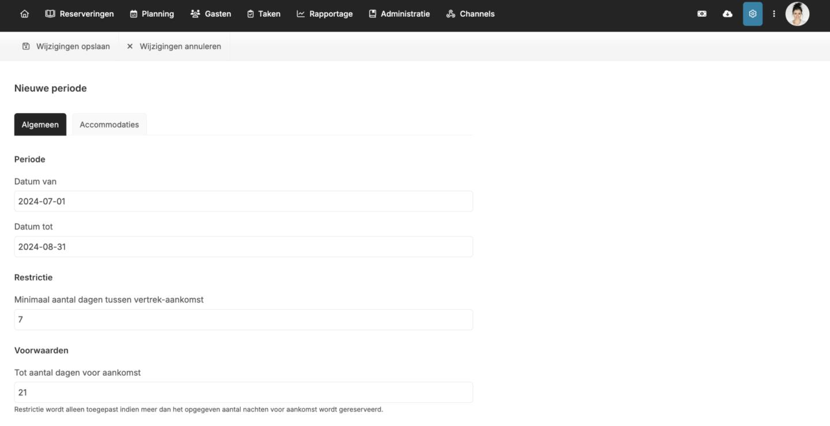Click the cash payment icon in top bar
The height and width of the screenshot is (426, 830).
pyautogui.click(x=702, y=14)
